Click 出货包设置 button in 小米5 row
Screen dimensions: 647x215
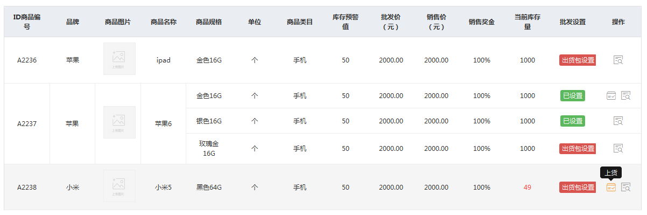pos(578,188)
